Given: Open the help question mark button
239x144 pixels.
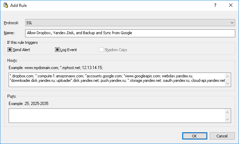Looking at the screenshot, I should (x=215, y=6).
